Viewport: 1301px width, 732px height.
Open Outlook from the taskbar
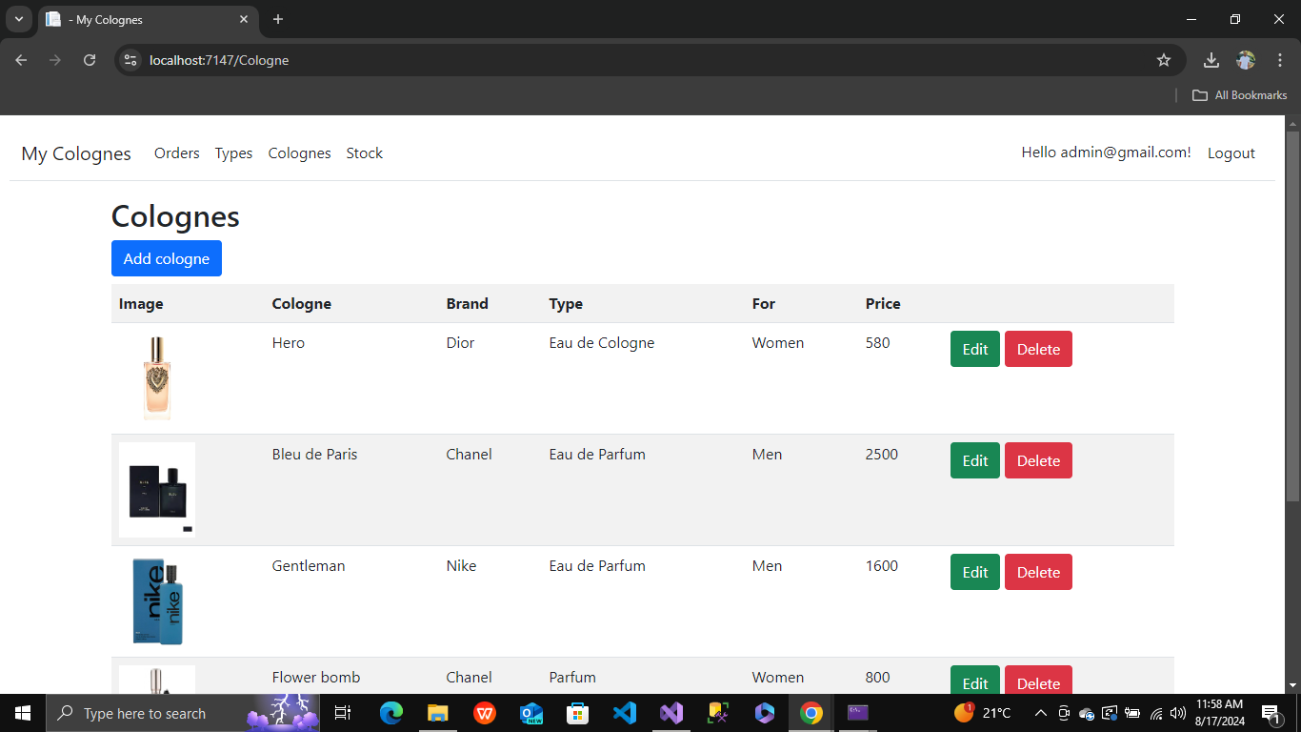pos(531,713)
